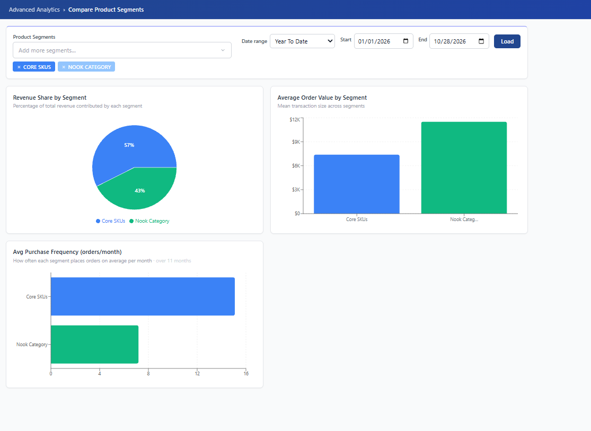Image resolution: width=591 pixels, height=431 pixels.
Task: Click the Load button
Action: [507, 41]
